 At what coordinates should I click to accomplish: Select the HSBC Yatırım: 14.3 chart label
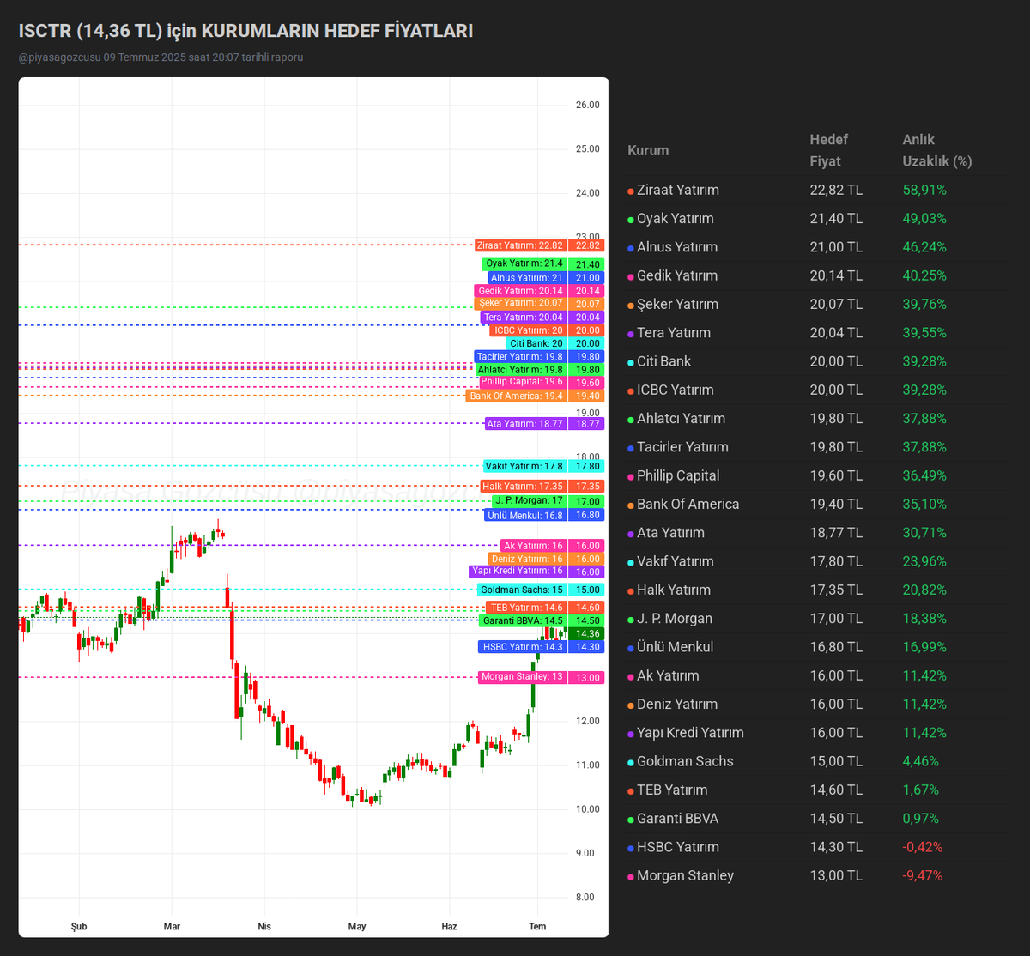523,647
